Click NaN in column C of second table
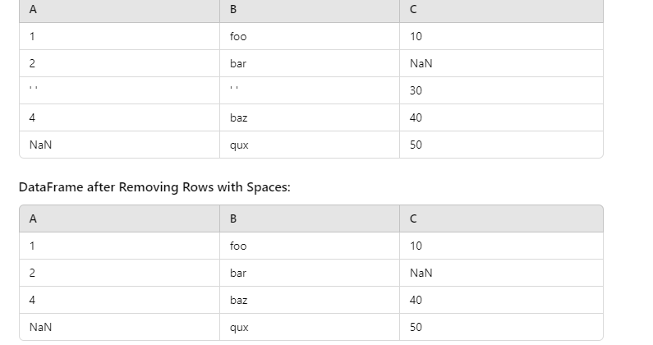The image size is (653, 345). tap(501, 273)
